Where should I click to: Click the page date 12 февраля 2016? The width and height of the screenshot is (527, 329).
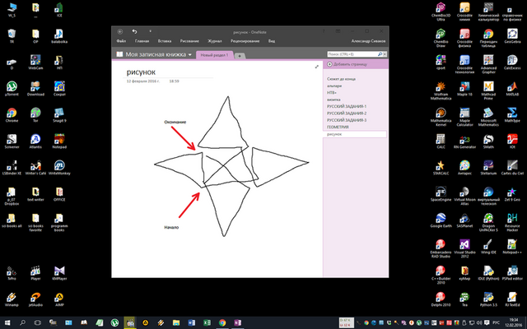click(142, 81)
